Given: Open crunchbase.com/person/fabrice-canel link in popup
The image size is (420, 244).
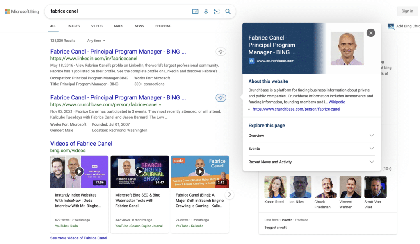Looking at the screenshot, I should click(x=296, y=109).
